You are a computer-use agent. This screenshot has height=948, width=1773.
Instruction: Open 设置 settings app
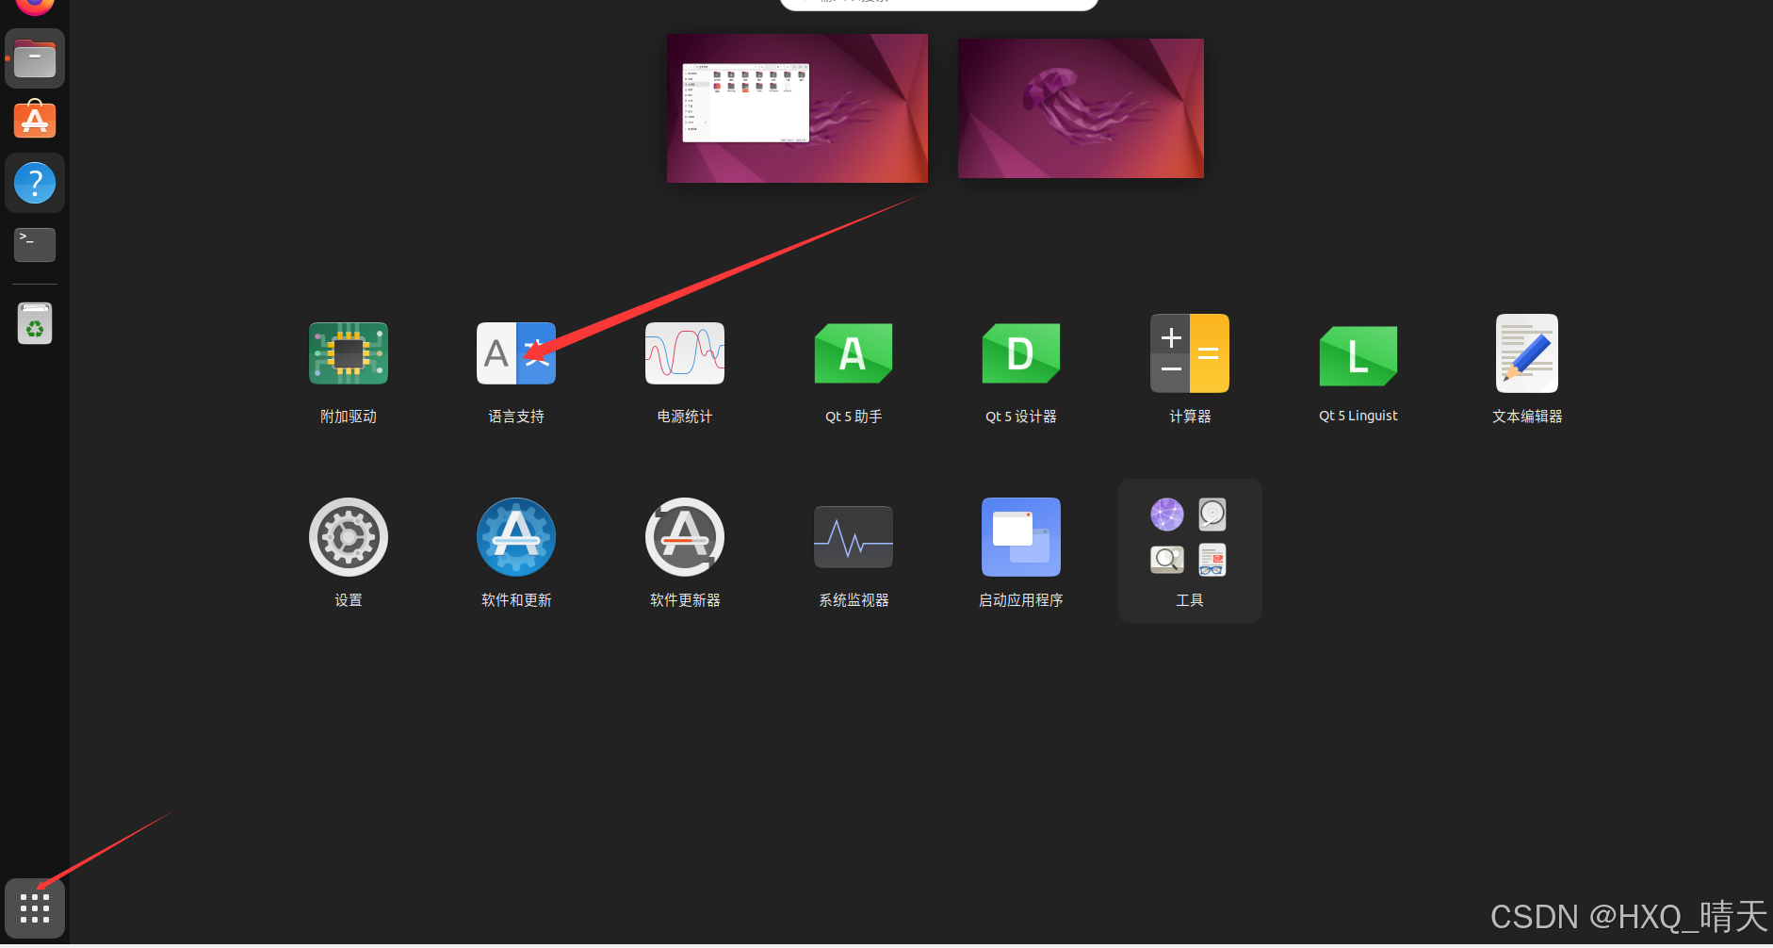click(x=349, y=537)
